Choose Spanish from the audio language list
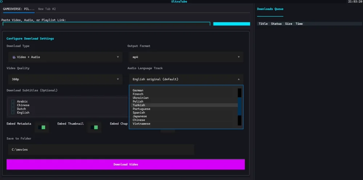This screenshot has height=180, width=363. point(184,113)
